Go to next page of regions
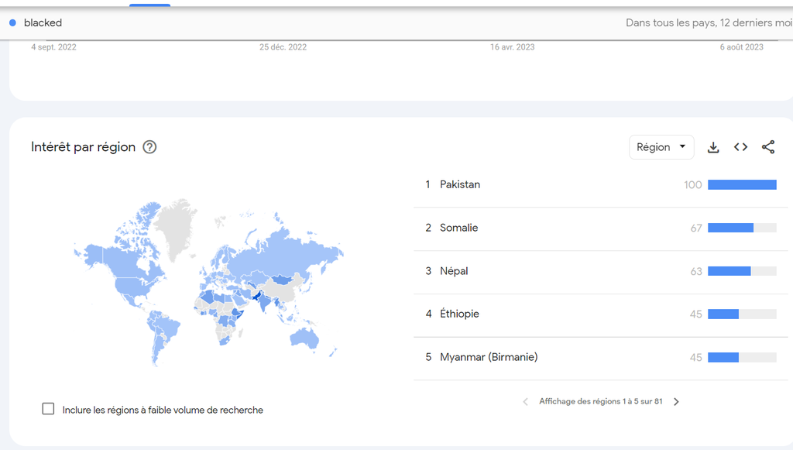 point(676,402)
